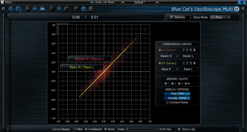
Task: Store XY Curve 2 to slot 4
Action: click(194, 63)
